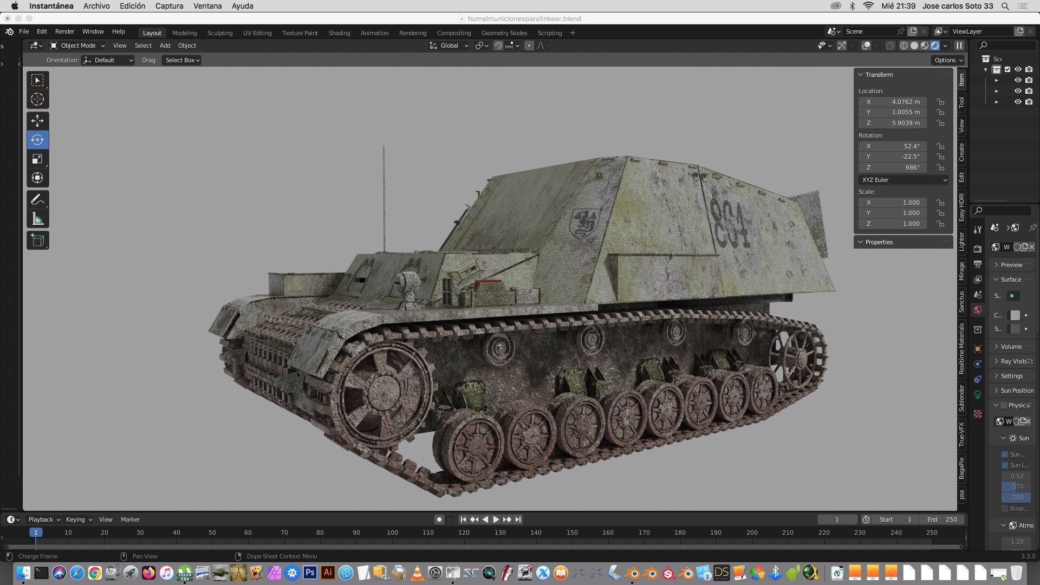Toggle snapping magnet in header
This screenshot has width=1040, height=585.
click(498, 45)
